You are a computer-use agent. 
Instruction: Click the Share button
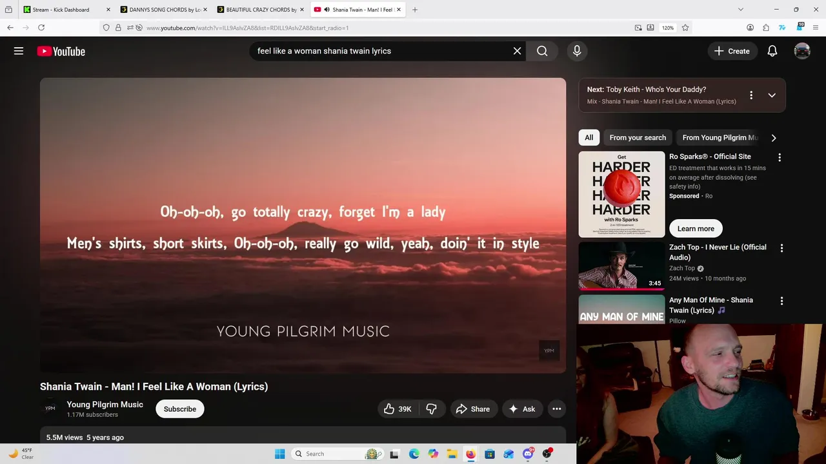pyautogui.click(x=473, y=409)
